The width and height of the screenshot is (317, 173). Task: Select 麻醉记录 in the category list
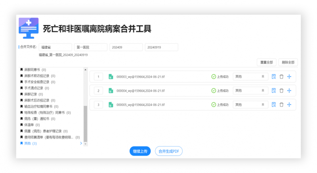pos(31,94)
